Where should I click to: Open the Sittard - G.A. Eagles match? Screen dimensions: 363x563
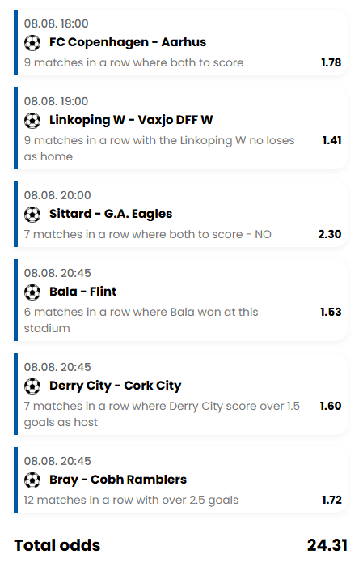click(x=111, y=214)
